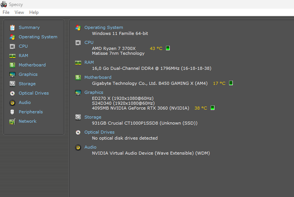Click the CPU temperature value 43 °C
The width and height of the screenshot is (294, 197).
click(x=156, y=48)
